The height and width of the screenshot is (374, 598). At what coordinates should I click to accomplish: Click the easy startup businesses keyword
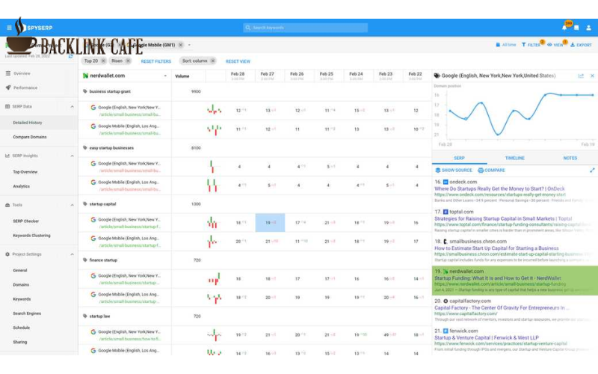tap(111, 147)
